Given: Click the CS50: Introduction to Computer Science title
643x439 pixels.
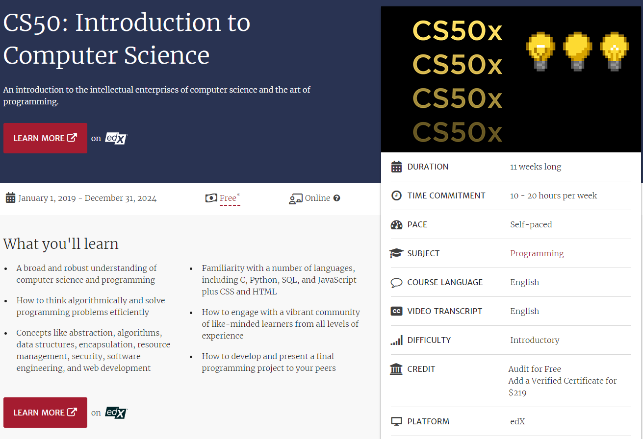Looking at the screenshot, I should pyautogui.click(x=127, y=39).
